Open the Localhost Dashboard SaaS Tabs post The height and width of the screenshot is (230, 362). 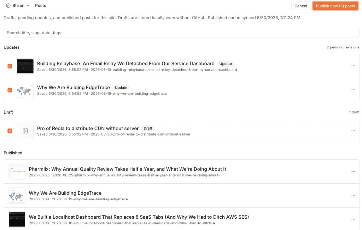point(139,217)
